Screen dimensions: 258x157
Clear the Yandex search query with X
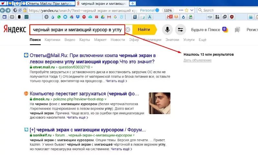tap(128, 30)
